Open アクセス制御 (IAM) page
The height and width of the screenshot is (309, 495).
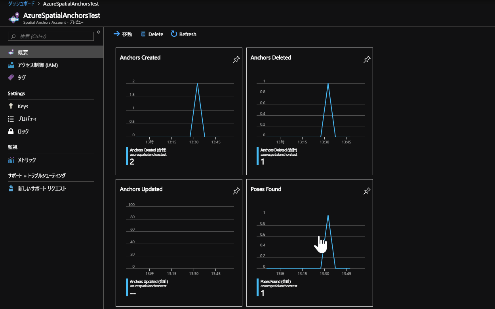click(x=38, y=65)
